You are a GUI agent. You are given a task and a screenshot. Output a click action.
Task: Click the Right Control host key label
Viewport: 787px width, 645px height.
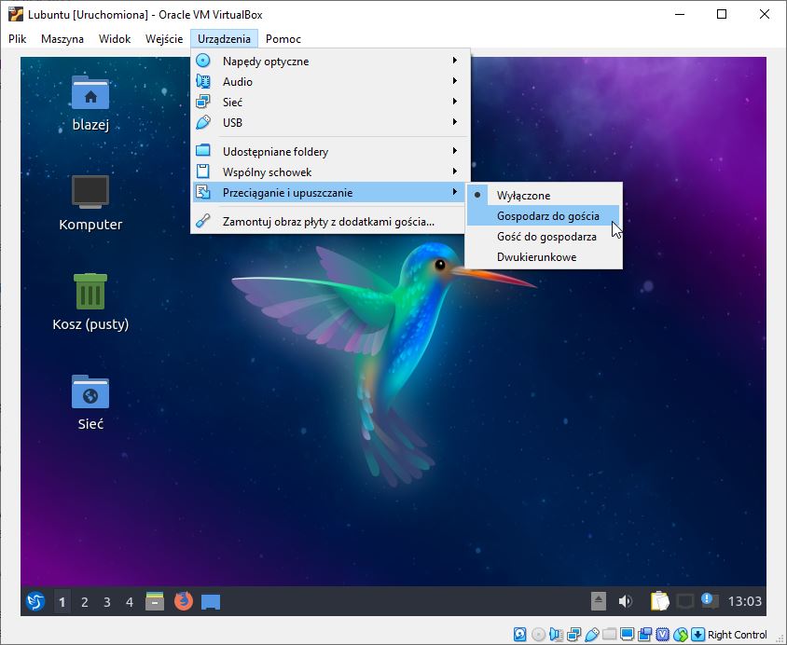(737, 635)
